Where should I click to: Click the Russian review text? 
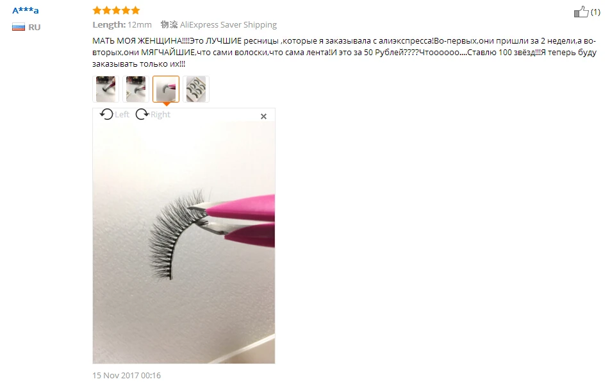tap(344, 53)
